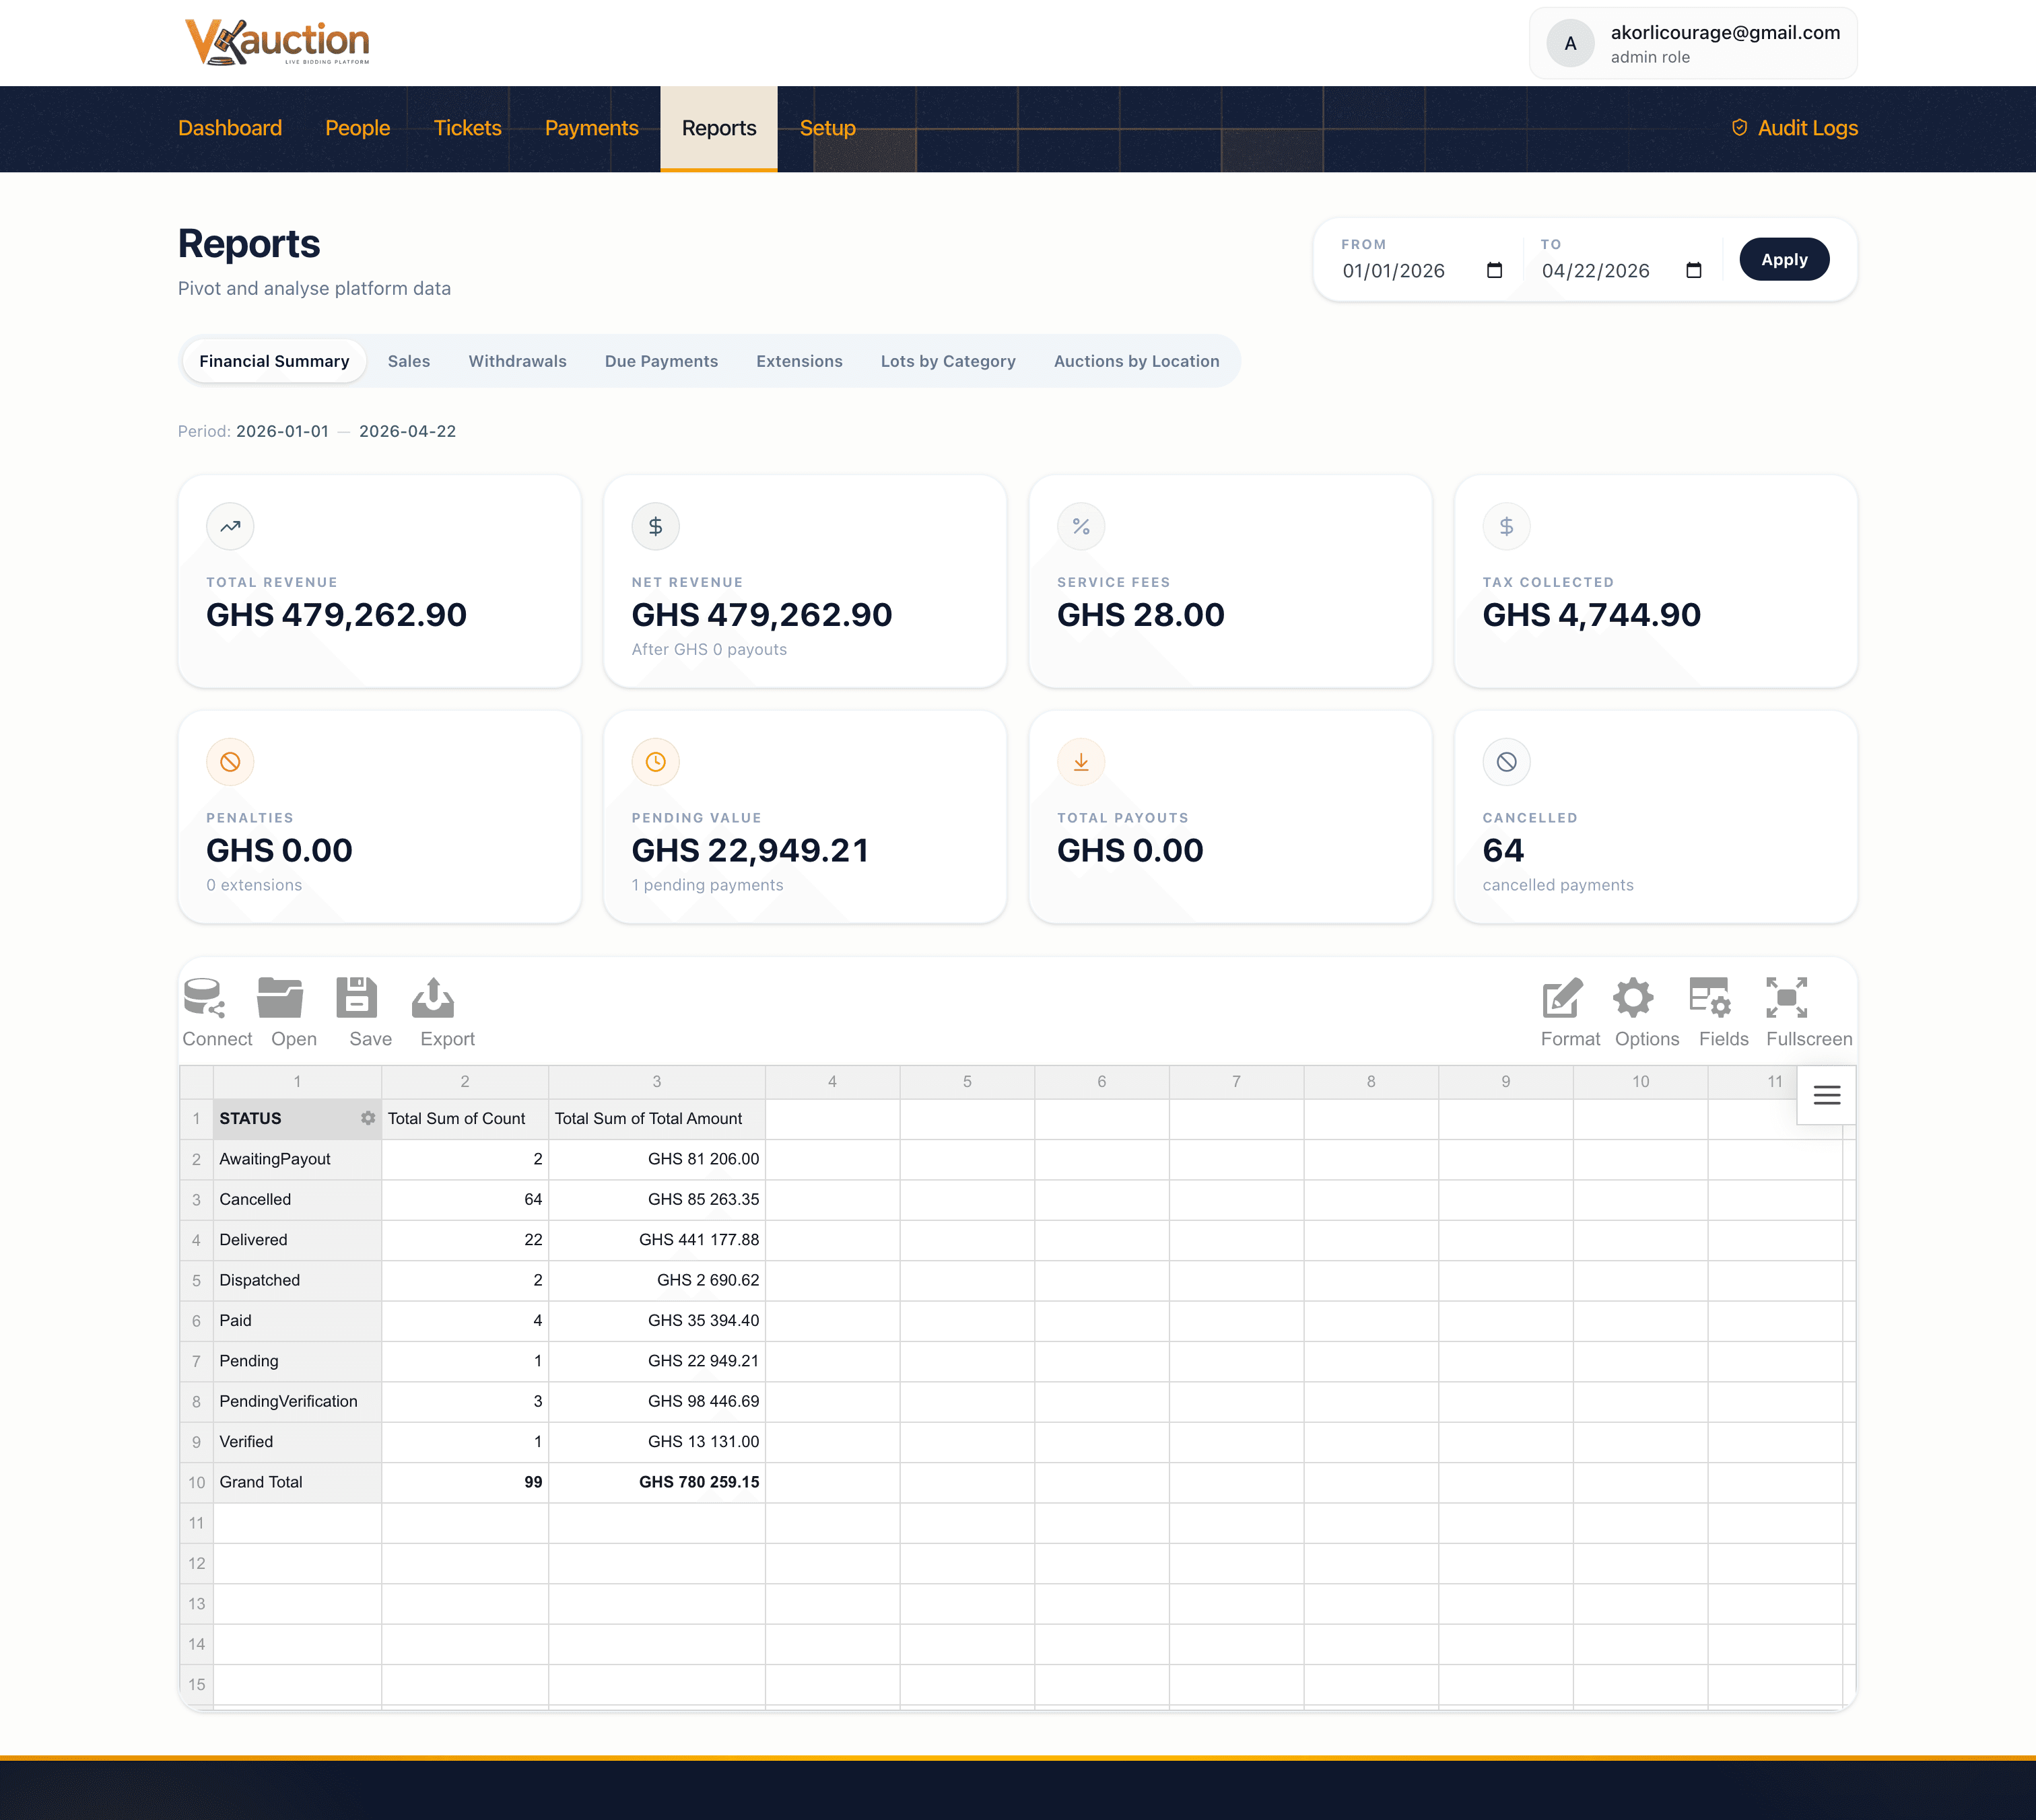2036x1820 pixels.
Task: Select the Dispatched row label
Action: [297, 1280]
